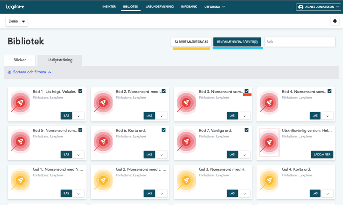Screen dimensions: 343x205
Task: Expand options arrow next to Röd 2 Läs
Action: (162, 116)
